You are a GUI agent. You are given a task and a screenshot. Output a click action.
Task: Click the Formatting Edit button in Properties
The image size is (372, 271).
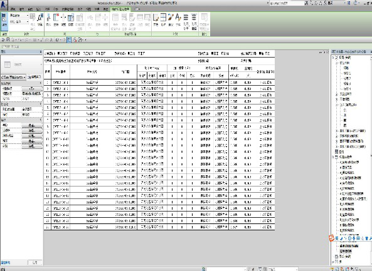click(x=32, y=141)
